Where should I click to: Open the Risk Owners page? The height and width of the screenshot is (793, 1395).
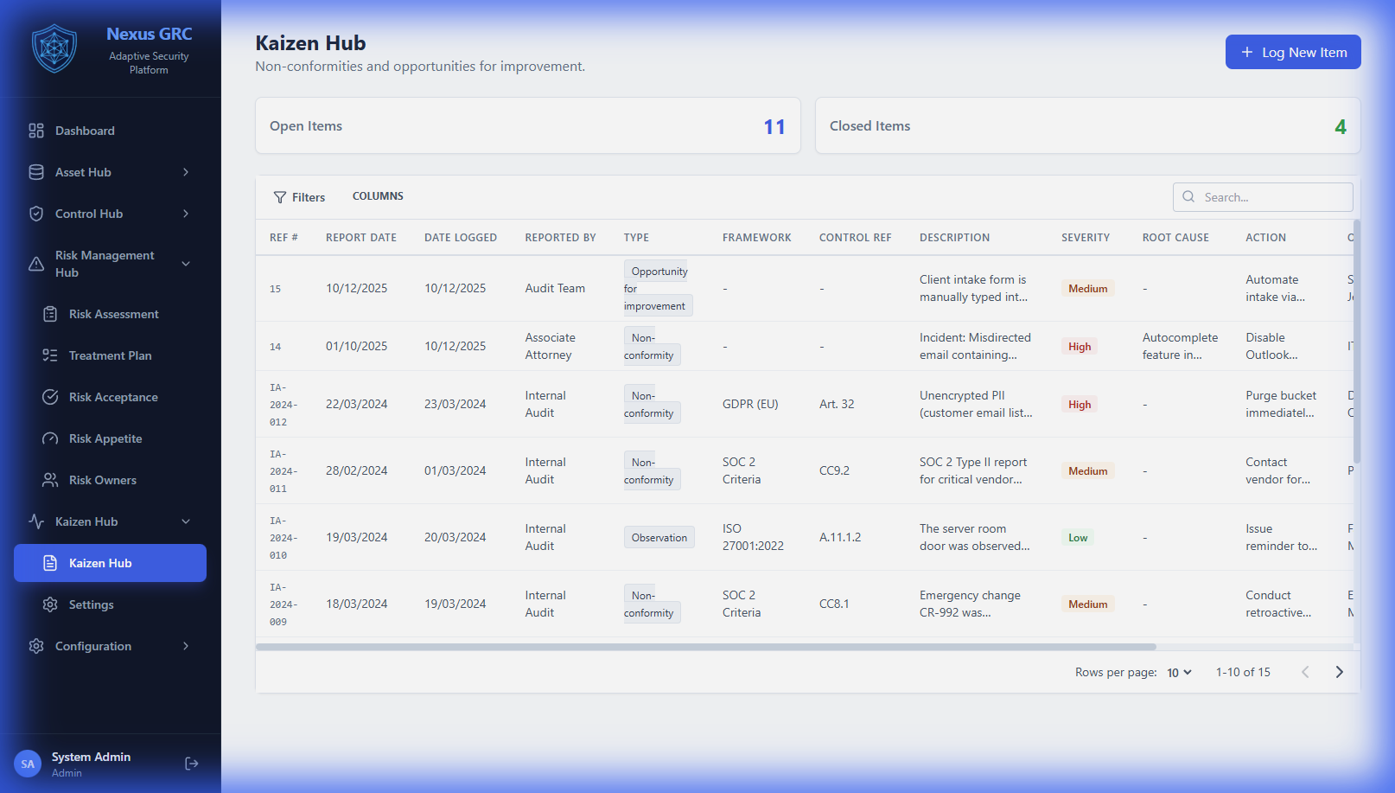(x=102, y=480)
